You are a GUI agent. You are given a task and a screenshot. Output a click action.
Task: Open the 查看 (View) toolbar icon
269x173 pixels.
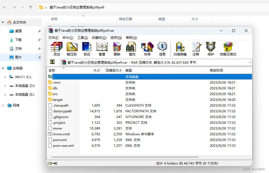[102, 49]
